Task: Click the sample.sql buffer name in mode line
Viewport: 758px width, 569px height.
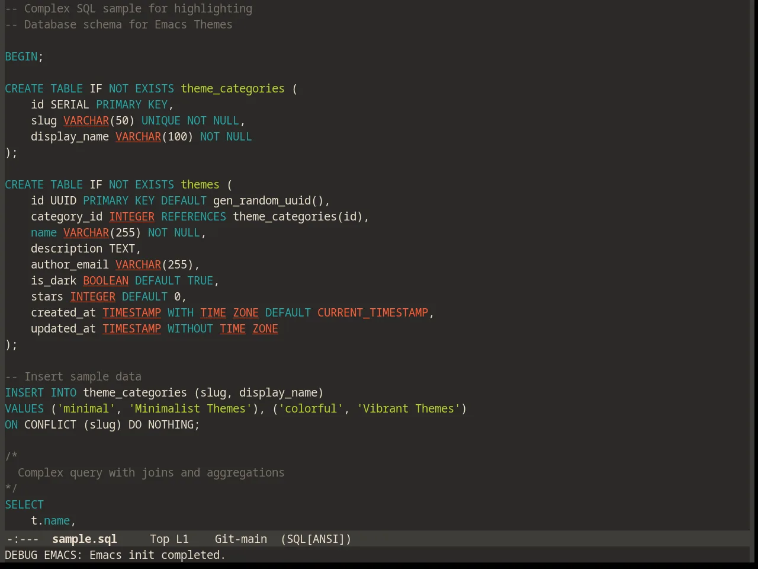Action: (x=85, y=539)
